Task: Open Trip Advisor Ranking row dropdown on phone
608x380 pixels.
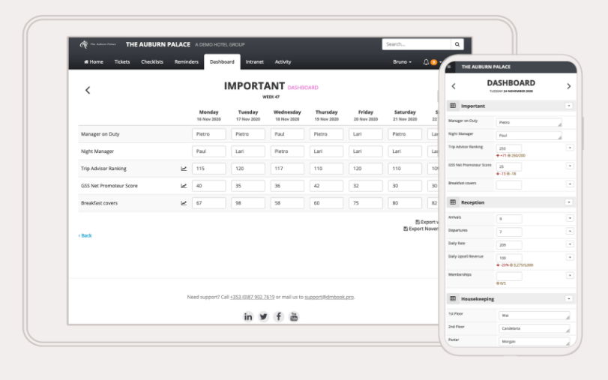Action: [570, 148]
